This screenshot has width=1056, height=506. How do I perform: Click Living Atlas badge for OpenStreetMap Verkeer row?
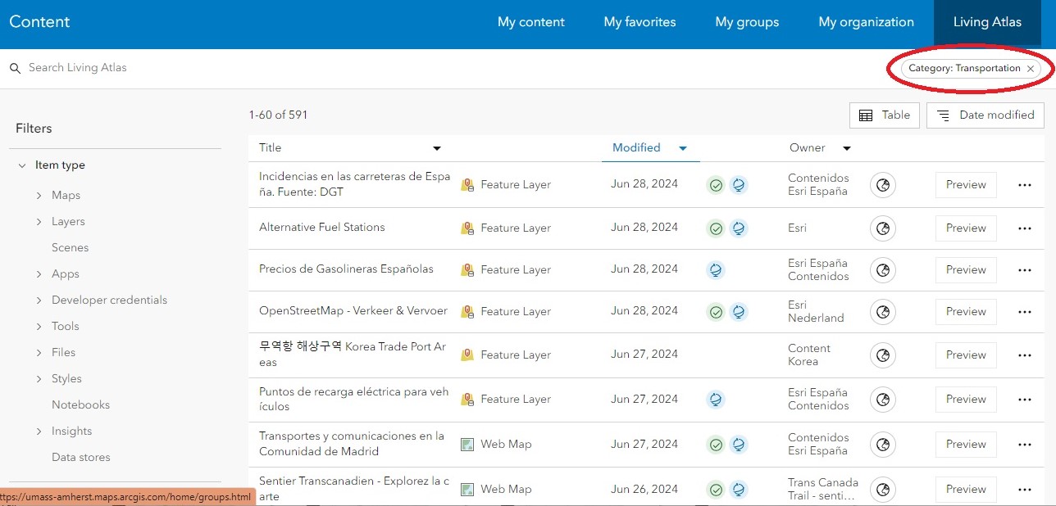click(739, 312)
